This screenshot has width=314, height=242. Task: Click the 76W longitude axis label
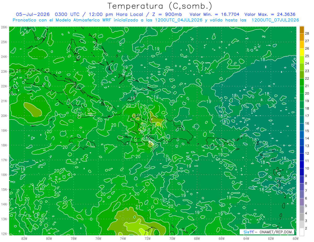click(98, 238)
